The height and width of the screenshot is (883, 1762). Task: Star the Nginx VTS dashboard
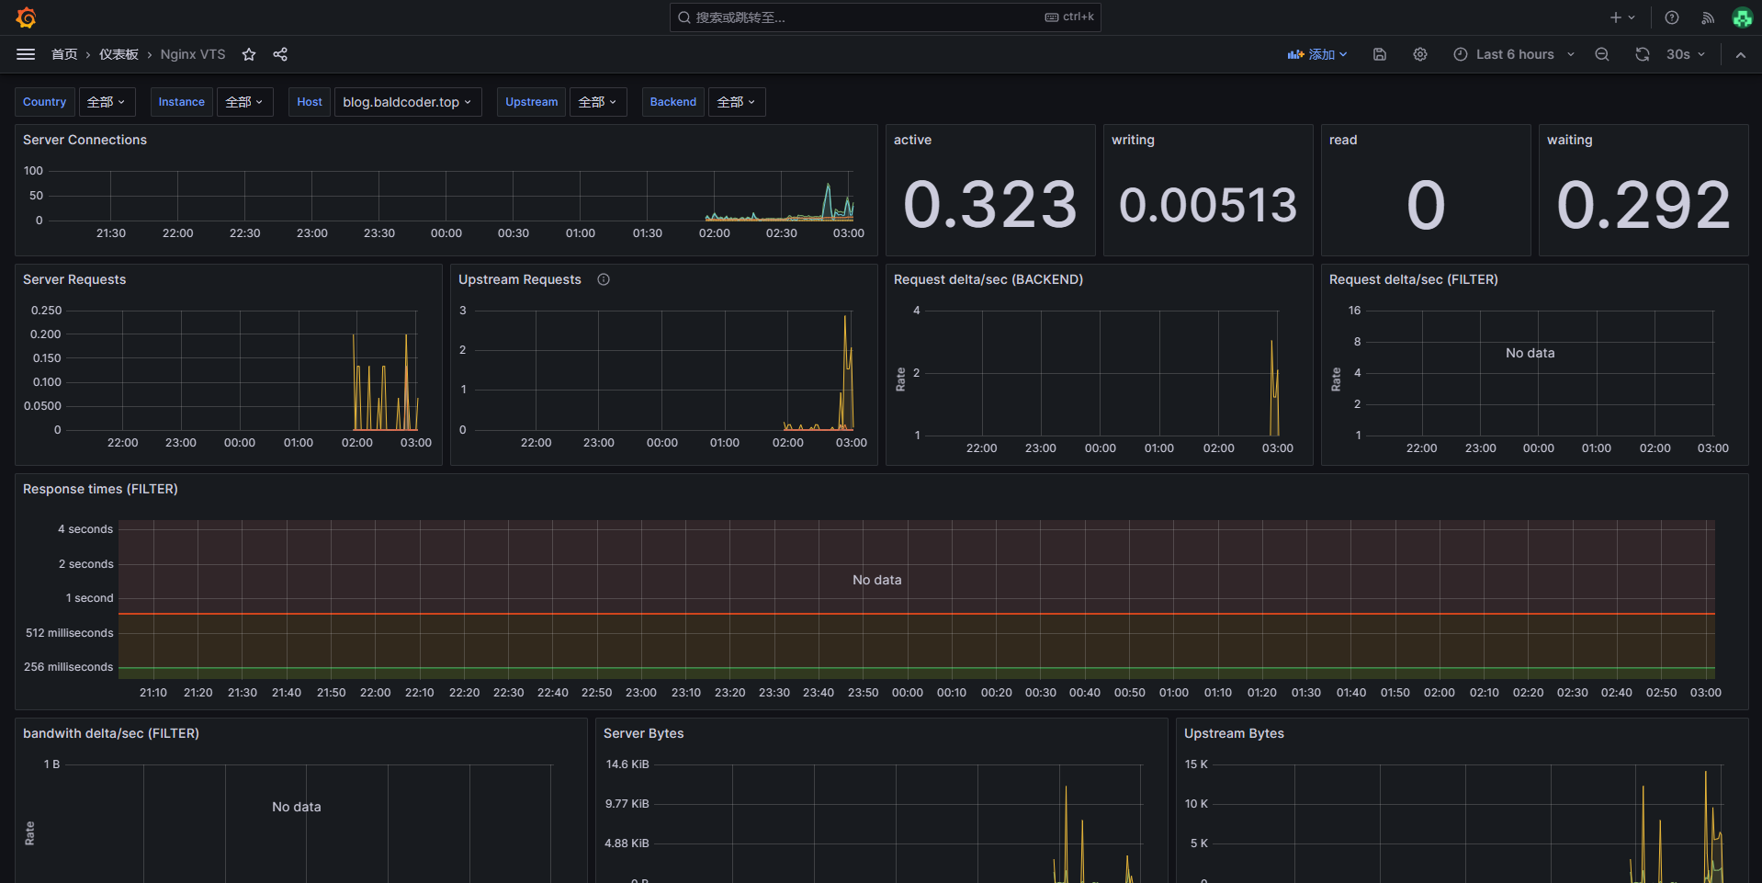(x=248, y=54)
